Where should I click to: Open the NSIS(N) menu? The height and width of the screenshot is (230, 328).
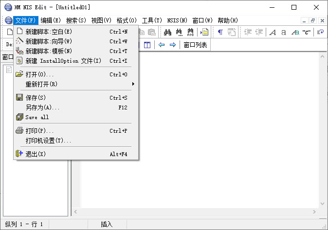point(177,20)
